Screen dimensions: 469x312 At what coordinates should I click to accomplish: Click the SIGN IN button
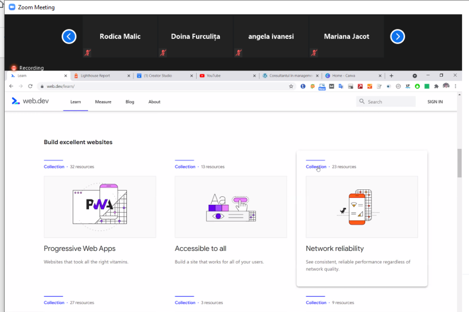point(435,102)
